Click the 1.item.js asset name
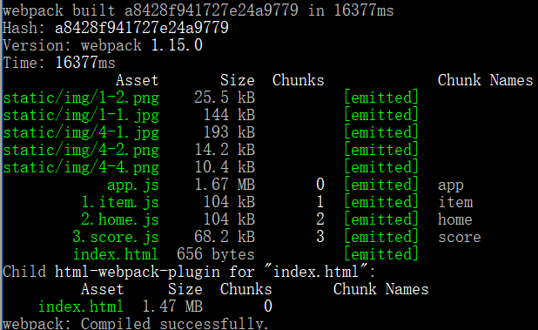538x330 pixels. tap(120, 202)
